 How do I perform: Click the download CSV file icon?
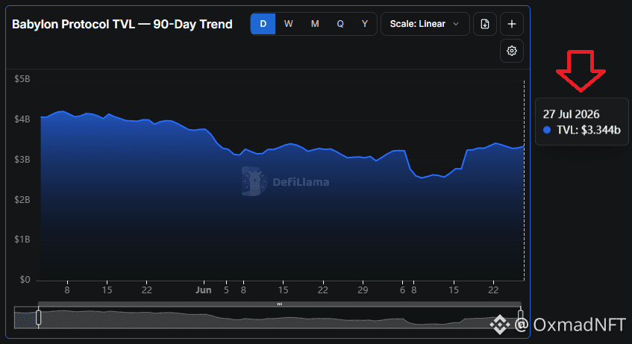485,24
